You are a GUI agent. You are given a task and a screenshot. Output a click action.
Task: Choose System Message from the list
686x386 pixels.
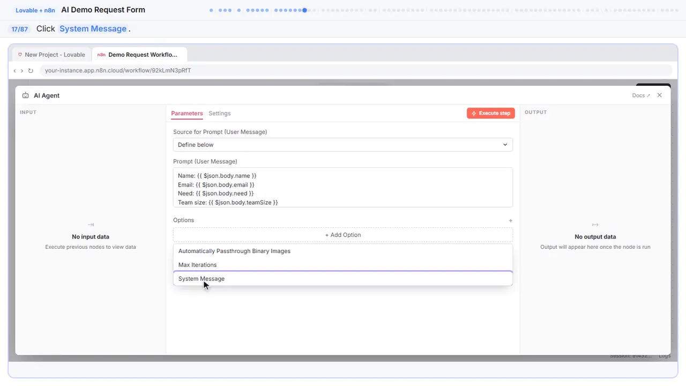343,279
